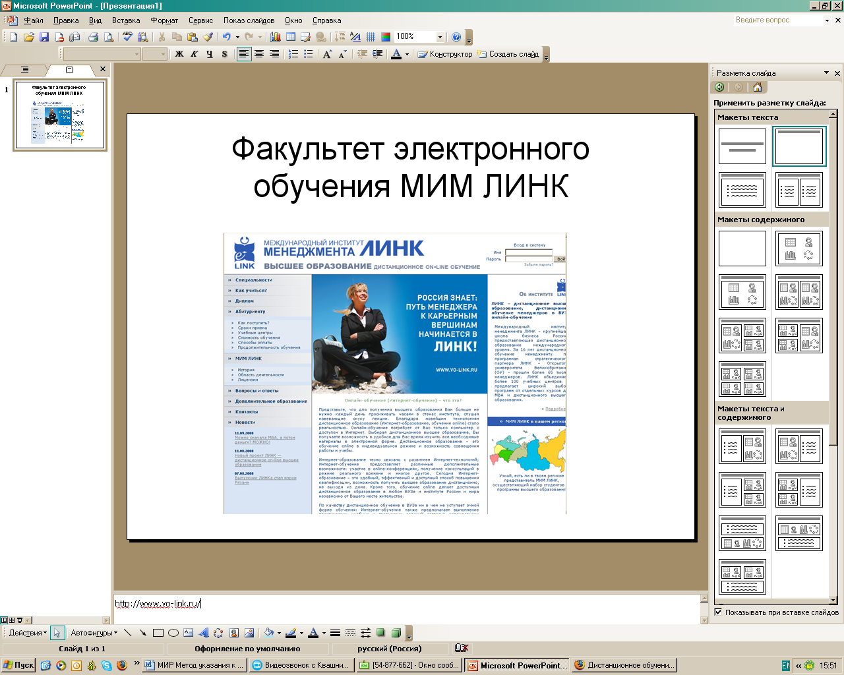Toggle the grid display icon
This screenshot has width=844, height=675.
coord(371,37)
